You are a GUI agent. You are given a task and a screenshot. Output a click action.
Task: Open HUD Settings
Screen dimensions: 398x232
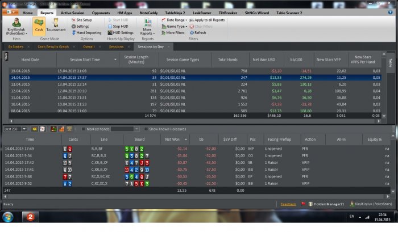click(121, 33)
